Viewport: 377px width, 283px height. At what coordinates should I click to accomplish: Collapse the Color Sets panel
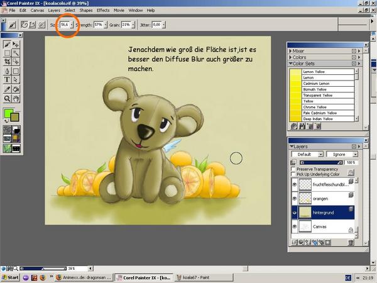(x=291, y=64)
